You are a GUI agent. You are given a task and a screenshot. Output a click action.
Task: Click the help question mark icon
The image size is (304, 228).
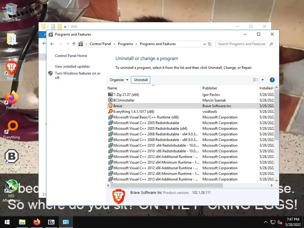tap(272, 80)
